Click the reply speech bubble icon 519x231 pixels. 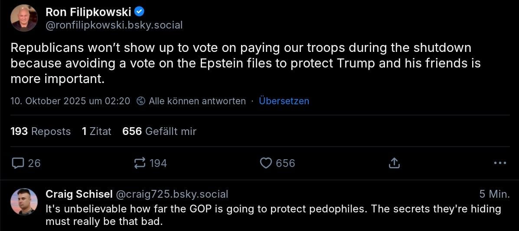[x=18, y=163]
